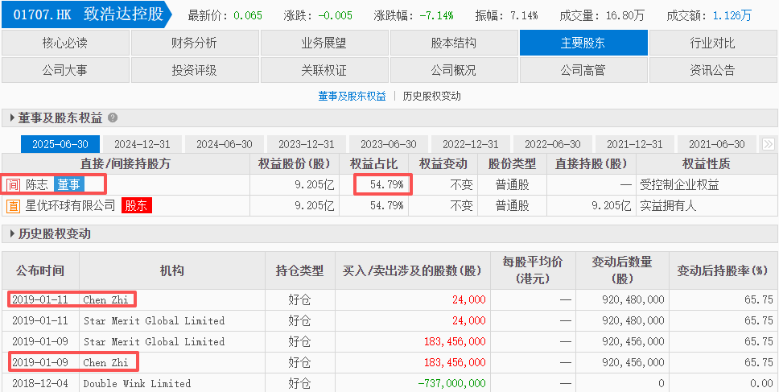The height and width of the screenshot is (392, 779).
Task: Jump to 历史股权变动 anchor link
Action: click(432, 96)
